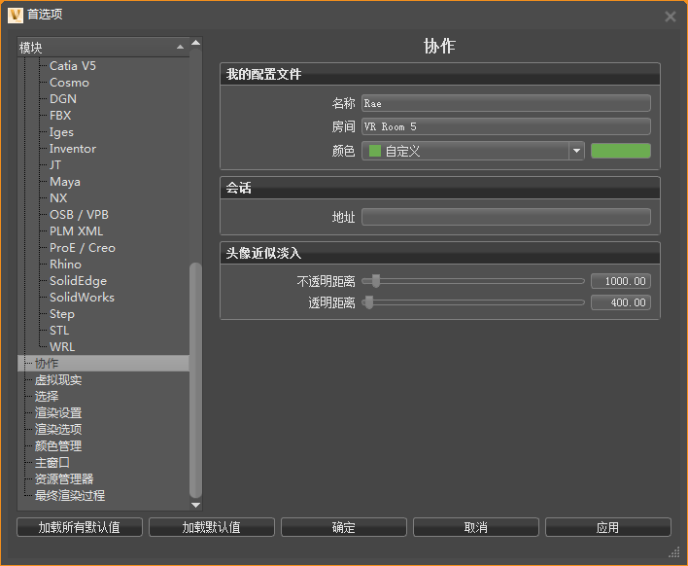Choose the Iges tree item
The image size is (688, 566).
[x=61, y=132]
